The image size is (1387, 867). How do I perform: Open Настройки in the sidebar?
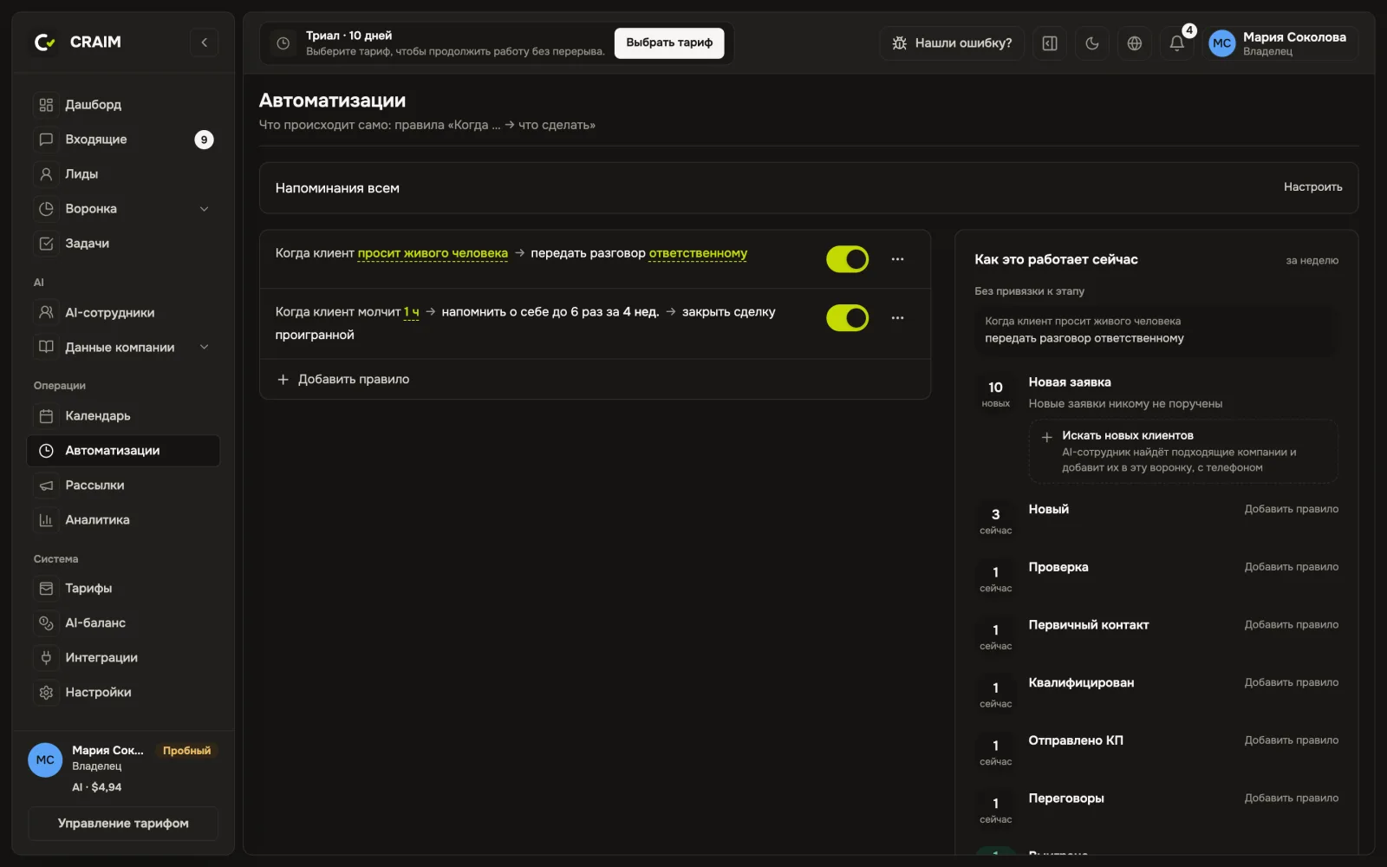click(123, 693)
